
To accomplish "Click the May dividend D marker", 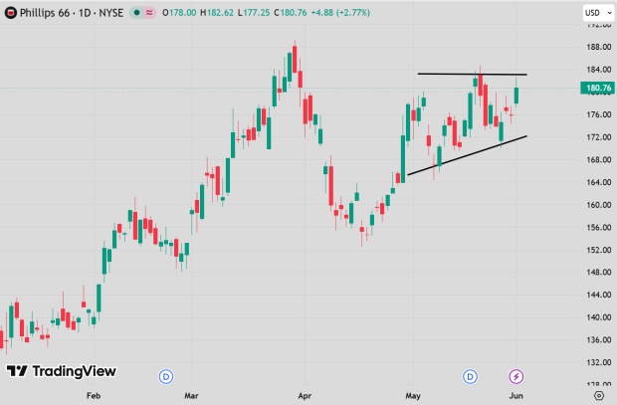I will [x=470, y=377].
